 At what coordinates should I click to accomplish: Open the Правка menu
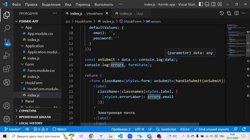[x=31, y=4]
